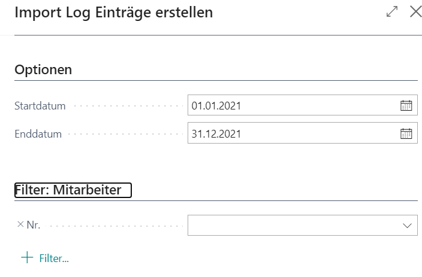Open calendar picker for Startdatum

(x=406, y=105)
